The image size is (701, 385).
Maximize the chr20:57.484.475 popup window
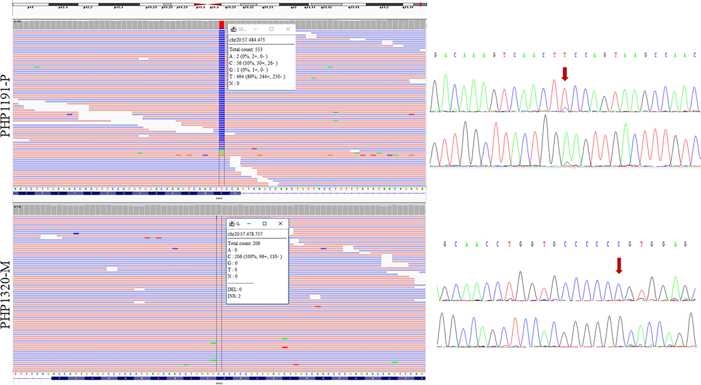pos(271,29)
